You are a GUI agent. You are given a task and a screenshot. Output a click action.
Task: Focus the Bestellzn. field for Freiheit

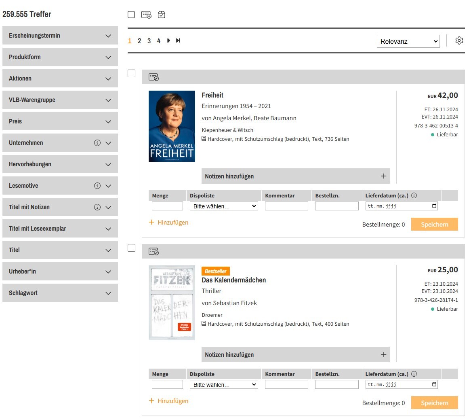(337, 206)
